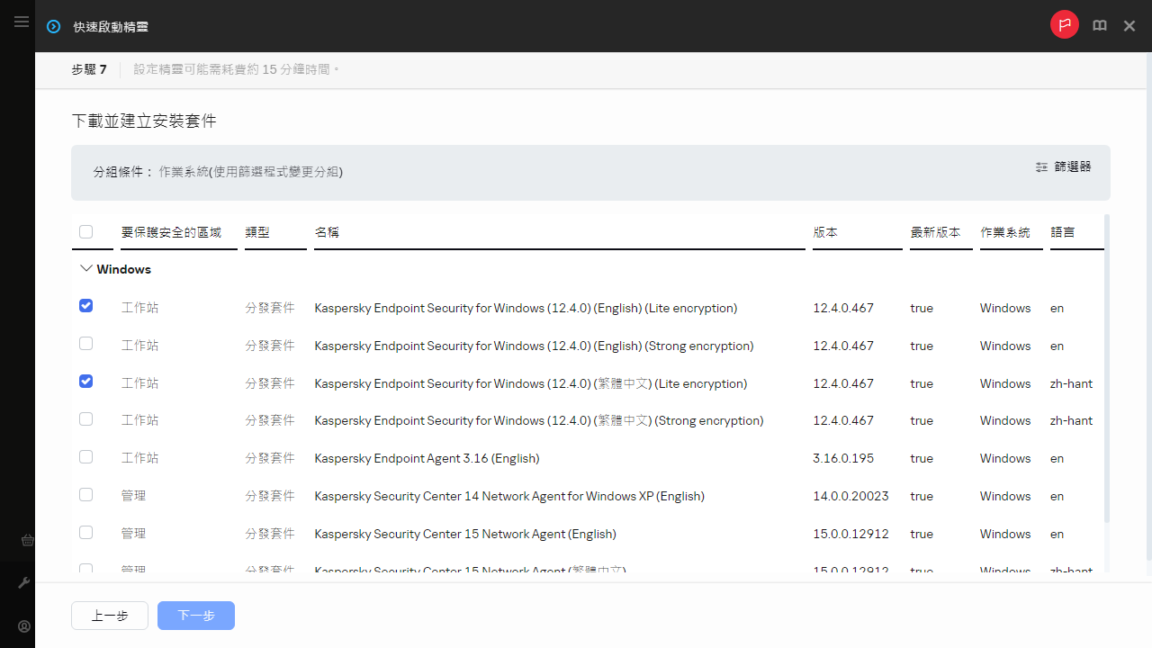Collapse the Windows group chevron
Viewport: 1152px width, 648px height.
(x=86, y=269)
